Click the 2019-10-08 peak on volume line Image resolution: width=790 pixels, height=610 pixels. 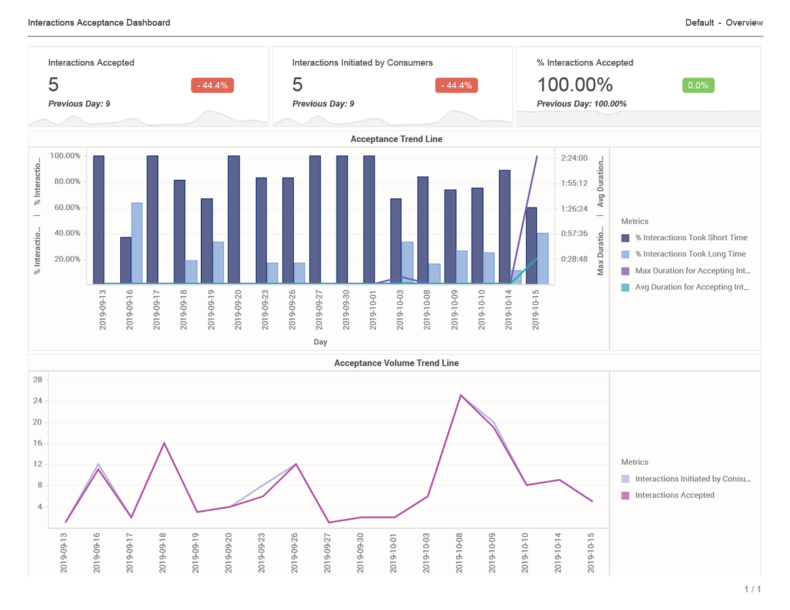coord(461,395)
